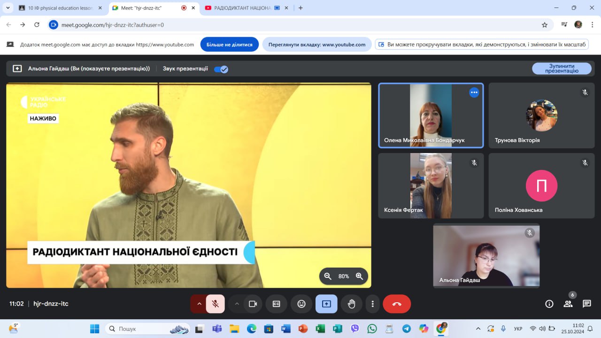The height and width of the screenshot is (338, 601).
Task: Open meeting details info icon
Action: click(549, 304)
